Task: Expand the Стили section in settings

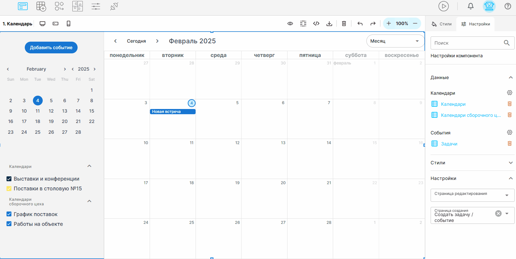Action: [511, 163]
